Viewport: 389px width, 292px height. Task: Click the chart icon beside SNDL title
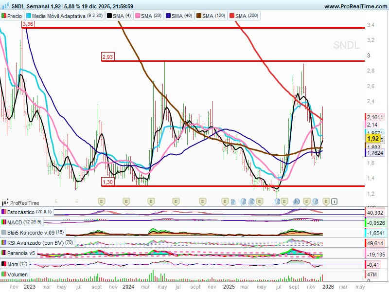5,6
